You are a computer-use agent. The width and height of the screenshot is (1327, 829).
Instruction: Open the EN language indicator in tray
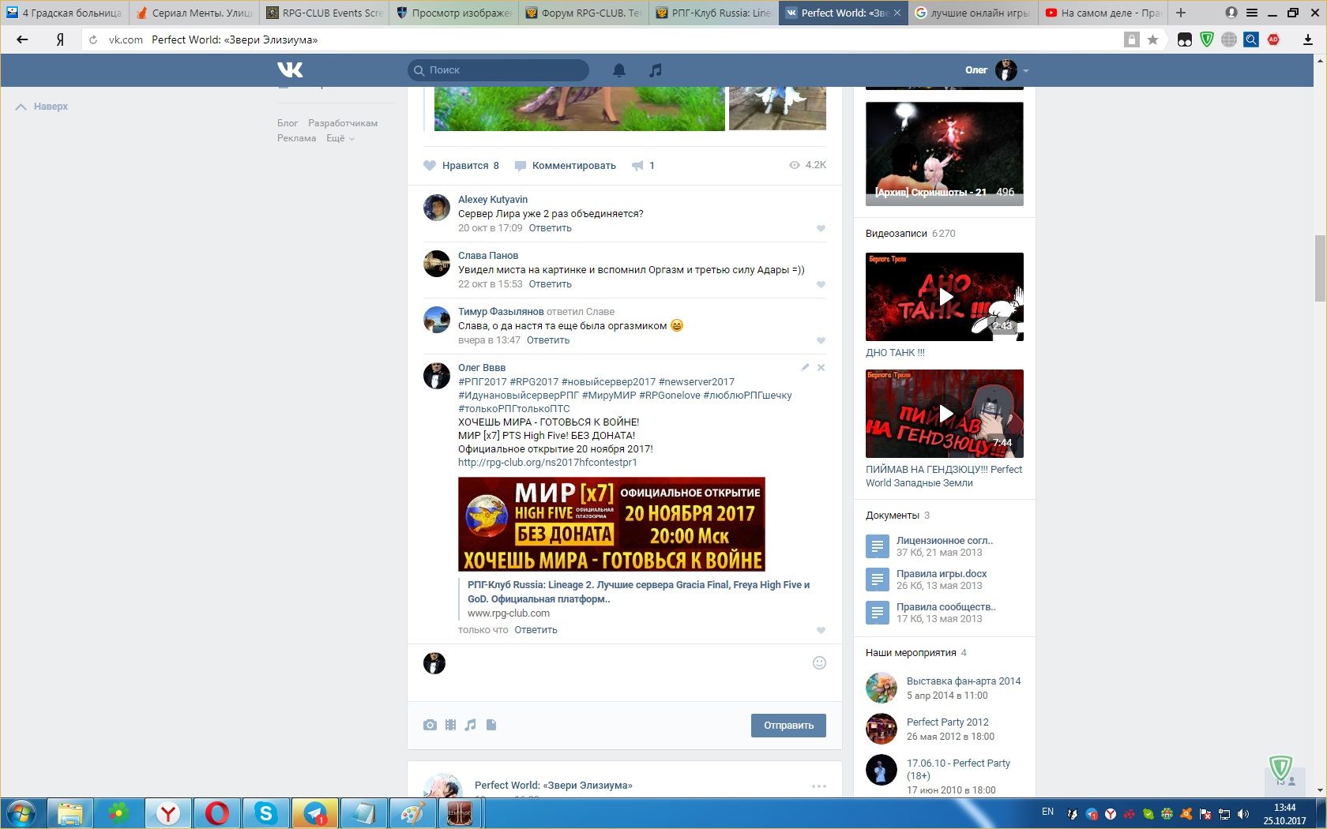(1048, 812)
